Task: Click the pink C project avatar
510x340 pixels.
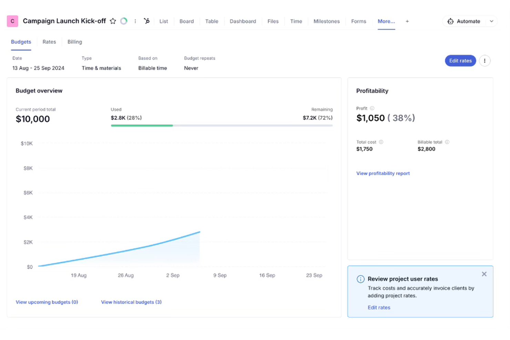Action: (12, 21)
